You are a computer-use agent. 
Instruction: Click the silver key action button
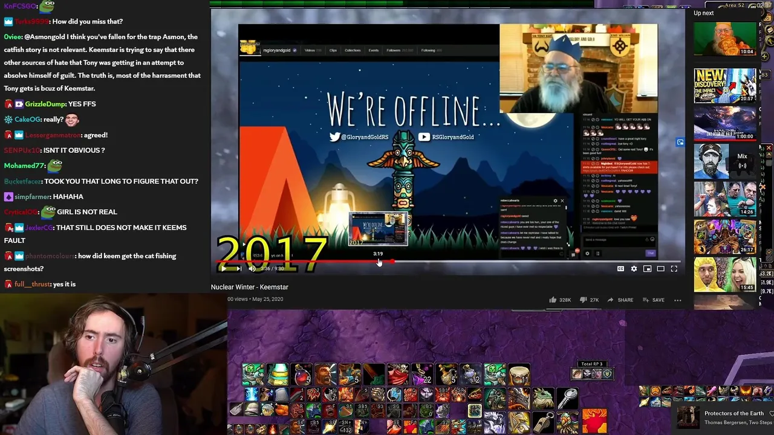[x=567, y=398]
